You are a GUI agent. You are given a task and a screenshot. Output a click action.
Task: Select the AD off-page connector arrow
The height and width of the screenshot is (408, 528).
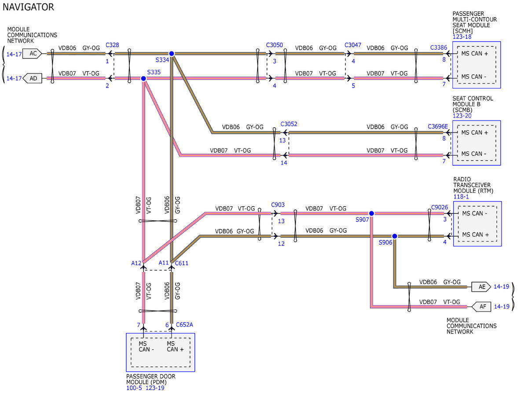point(32,78)
